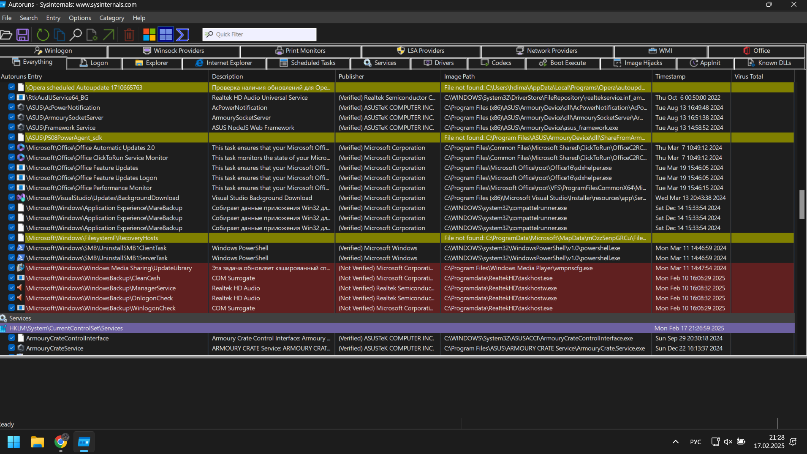Click the Autoruns taskbar icon
Image resolution: width=807 pixels, height=454 pixels.
[x=84, y=442]
